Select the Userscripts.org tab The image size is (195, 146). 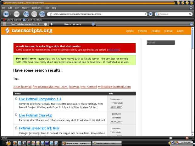click(x=73, y=24)
